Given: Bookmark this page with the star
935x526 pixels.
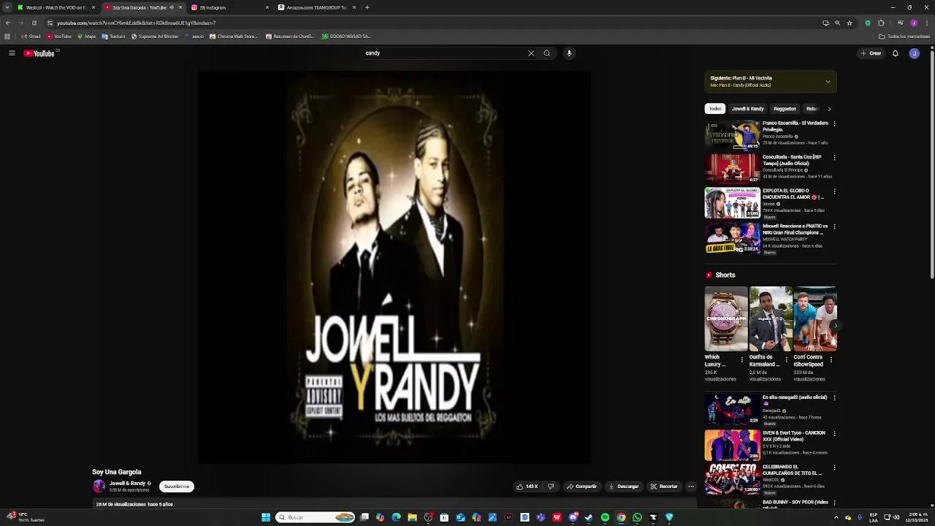Looking at the screenshot, I should [x=849, y=23].
